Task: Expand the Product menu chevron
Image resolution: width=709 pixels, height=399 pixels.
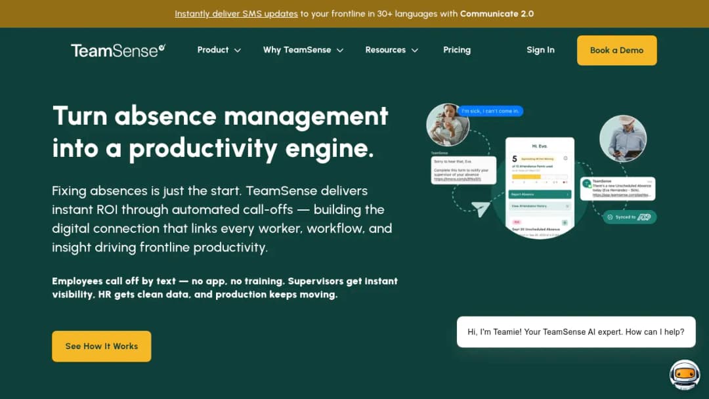Action: click(x=238, y=50)
